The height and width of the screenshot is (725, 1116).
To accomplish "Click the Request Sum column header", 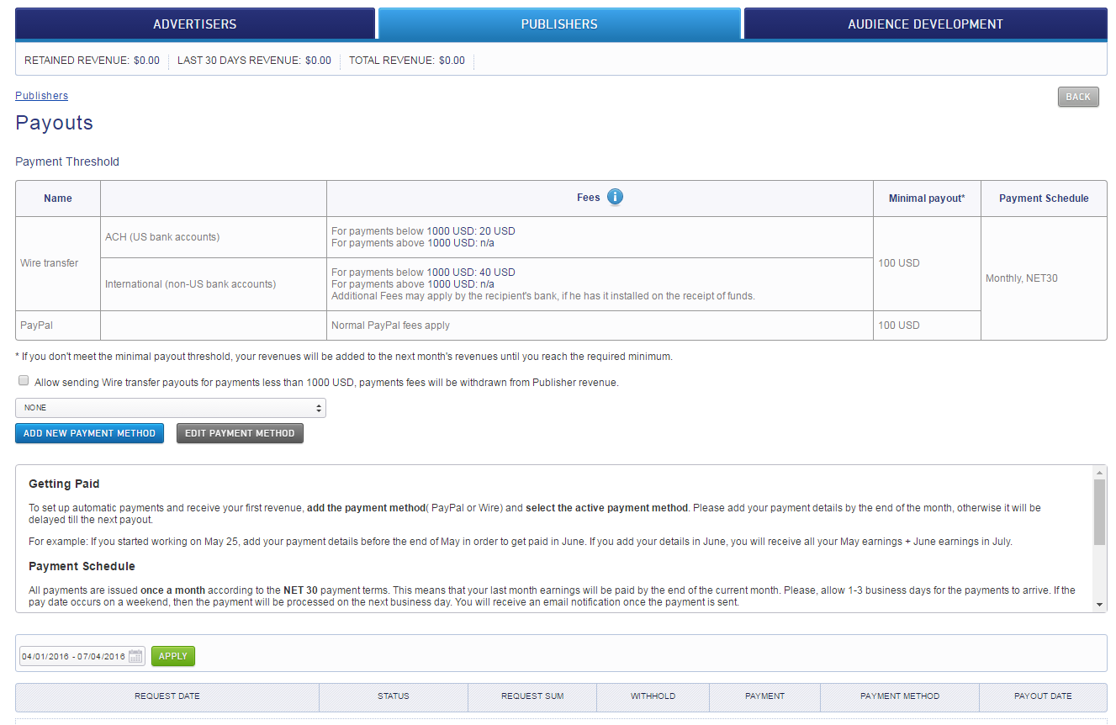I will click(532, 696).
